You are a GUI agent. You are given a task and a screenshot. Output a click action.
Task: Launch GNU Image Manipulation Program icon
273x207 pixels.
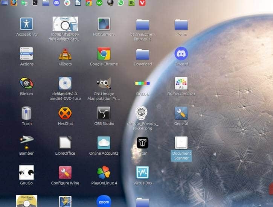104,83
